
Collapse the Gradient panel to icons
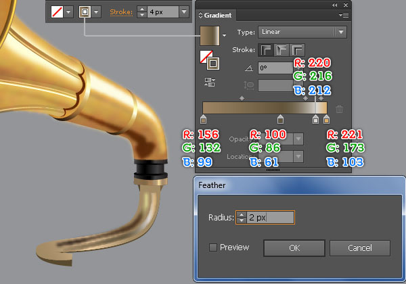pyautogui.click(x=335, y=5)
